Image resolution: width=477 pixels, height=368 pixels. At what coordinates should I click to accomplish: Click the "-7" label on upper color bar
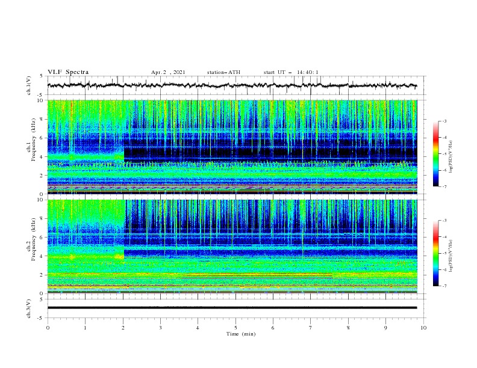point(444,186)
